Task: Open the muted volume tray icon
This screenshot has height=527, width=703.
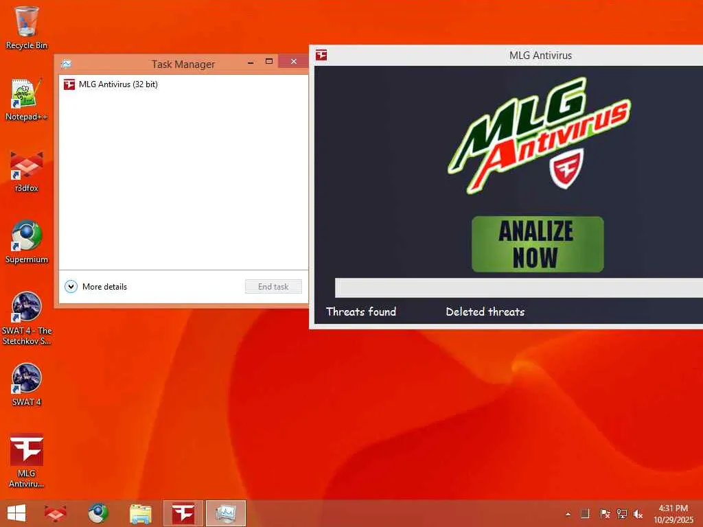Action: (638, 514)
